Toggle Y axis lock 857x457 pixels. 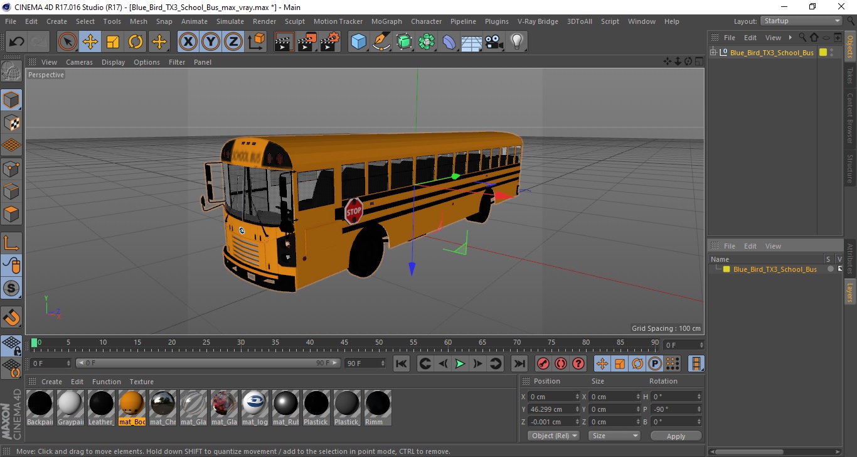click(x=211, y=42)
